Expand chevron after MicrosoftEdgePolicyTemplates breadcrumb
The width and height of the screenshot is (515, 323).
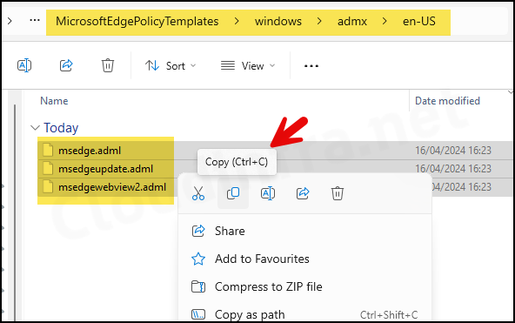[237, 22]
